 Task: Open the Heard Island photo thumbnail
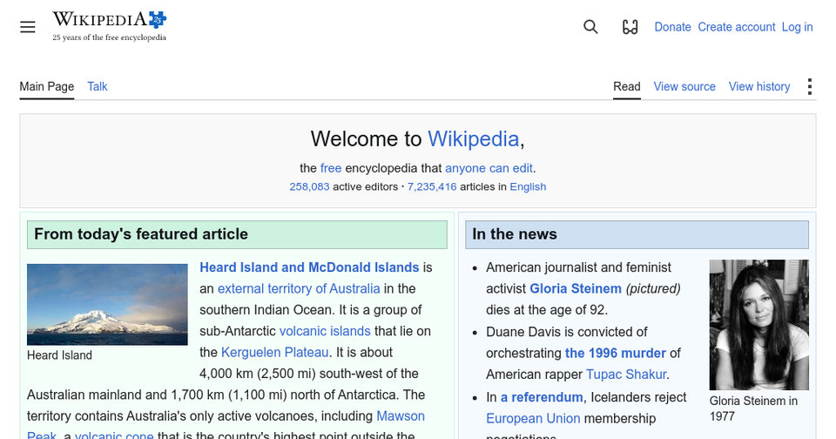click(x=107, y=305)
